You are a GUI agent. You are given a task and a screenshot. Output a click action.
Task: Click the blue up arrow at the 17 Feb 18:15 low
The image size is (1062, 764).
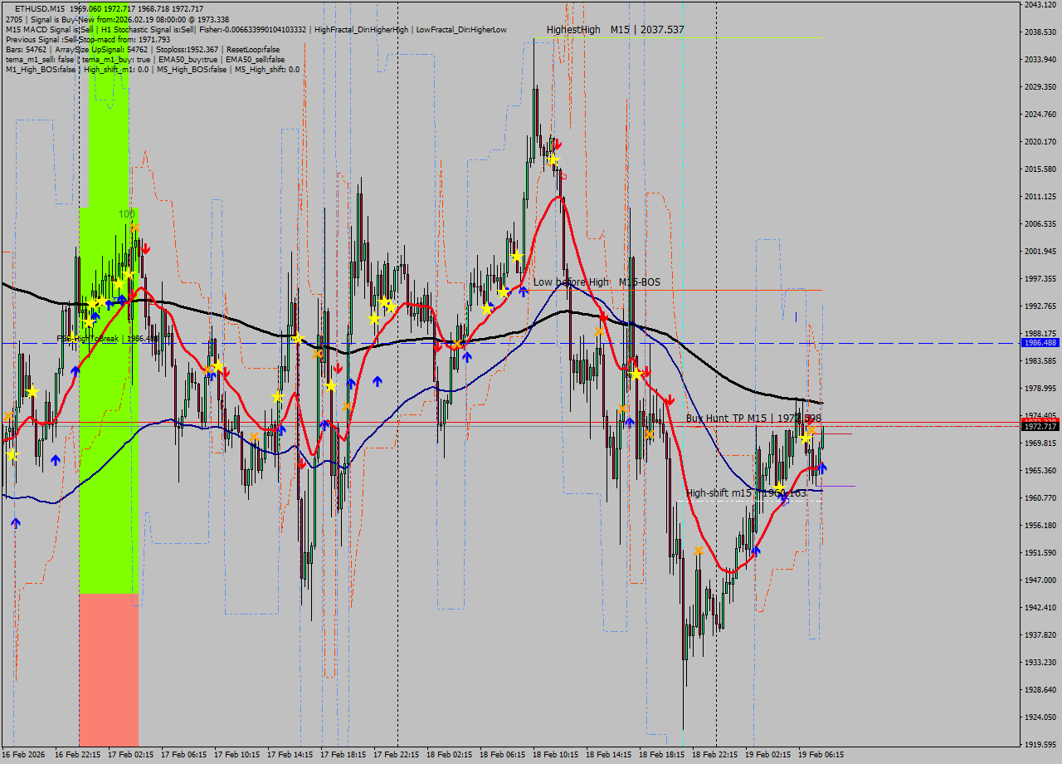351,382
